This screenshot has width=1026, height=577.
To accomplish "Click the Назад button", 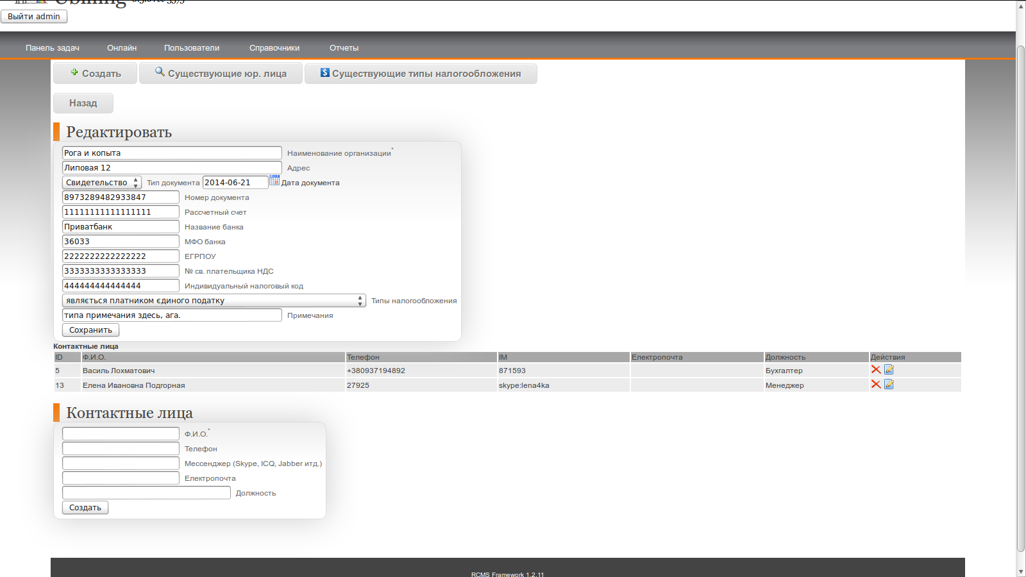I will pos(83,103).
